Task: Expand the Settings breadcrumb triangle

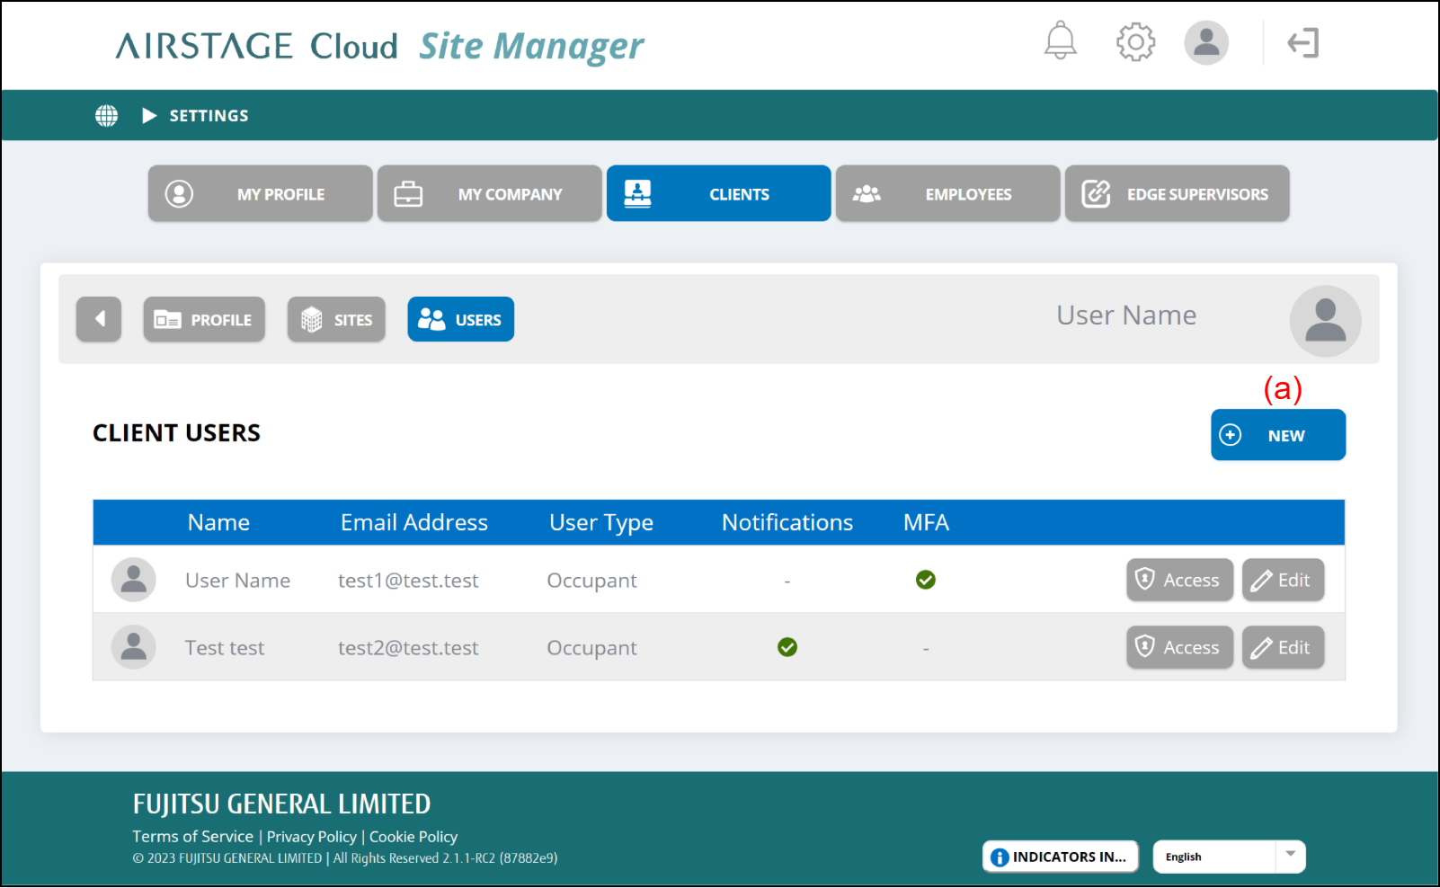Action: pyautogui.click(x=149, y=116)
